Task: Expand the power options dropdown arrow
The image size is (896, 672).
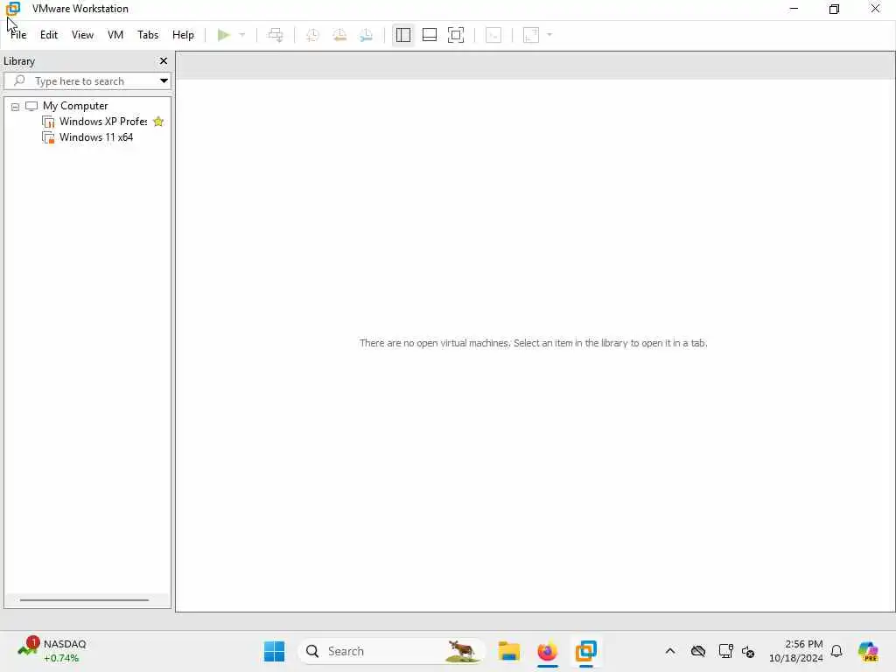Action: (242, 35)
